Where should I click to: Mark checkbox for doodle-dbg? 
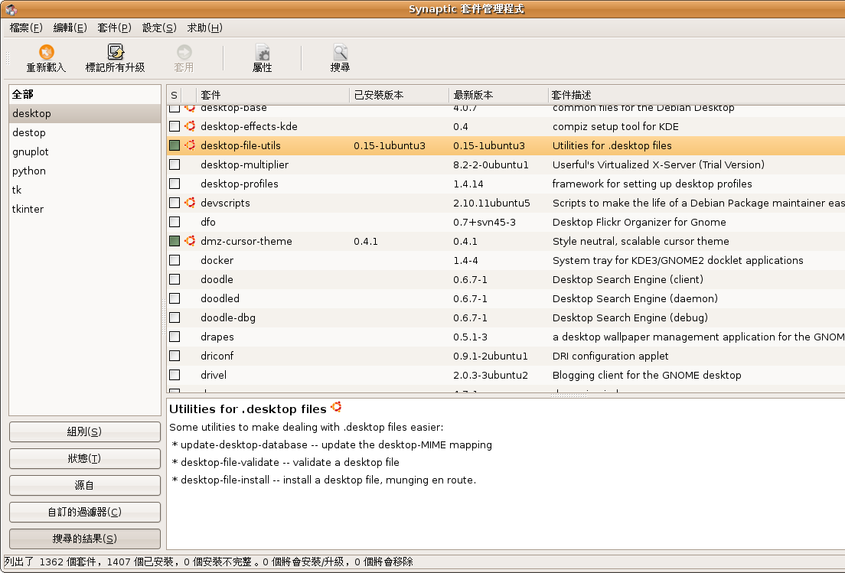(x=175, y=317)
